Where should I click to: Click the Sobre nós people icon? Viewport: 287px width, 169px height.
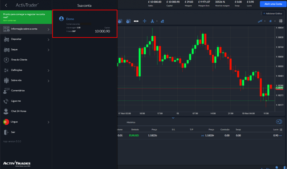(x=6, y=81)
